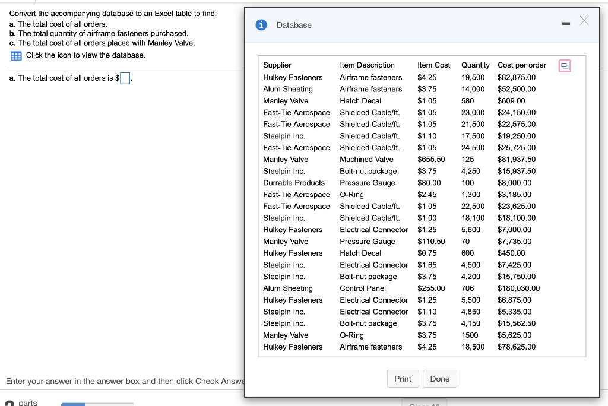The height and width of the screenshot is (406, 608).
Task: Click the pink-highlighted pop-out icon above the table
Action: 563,65
